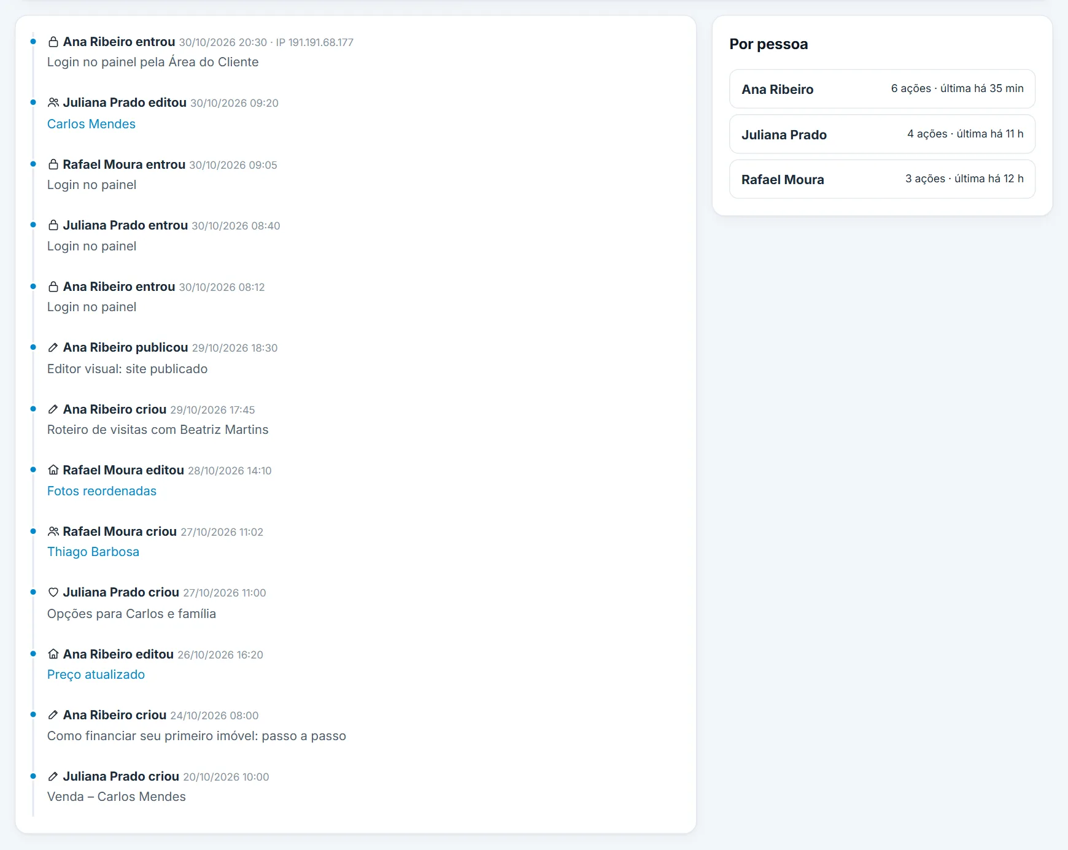Image resolution: width=1068 pixels, height=850 pixels.
Task: Click people icon beside Juliana Prado editou
Action: click(x=53, y=102)
